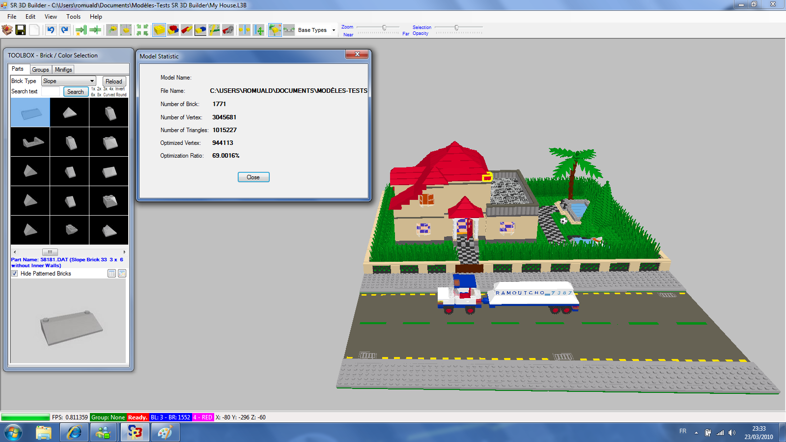Enable the 2x brick size multiplier
This screenshot has width=786, height=442.
pos(99,88)
